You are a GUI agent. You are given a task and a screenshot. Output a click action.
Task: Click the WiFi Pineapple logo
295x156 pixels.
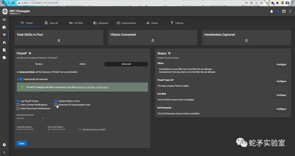tap(5, 11)
